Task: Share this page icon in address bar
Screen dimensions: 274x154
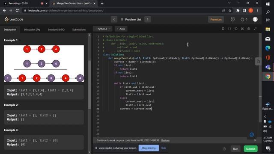Action: tap(223, 11)
